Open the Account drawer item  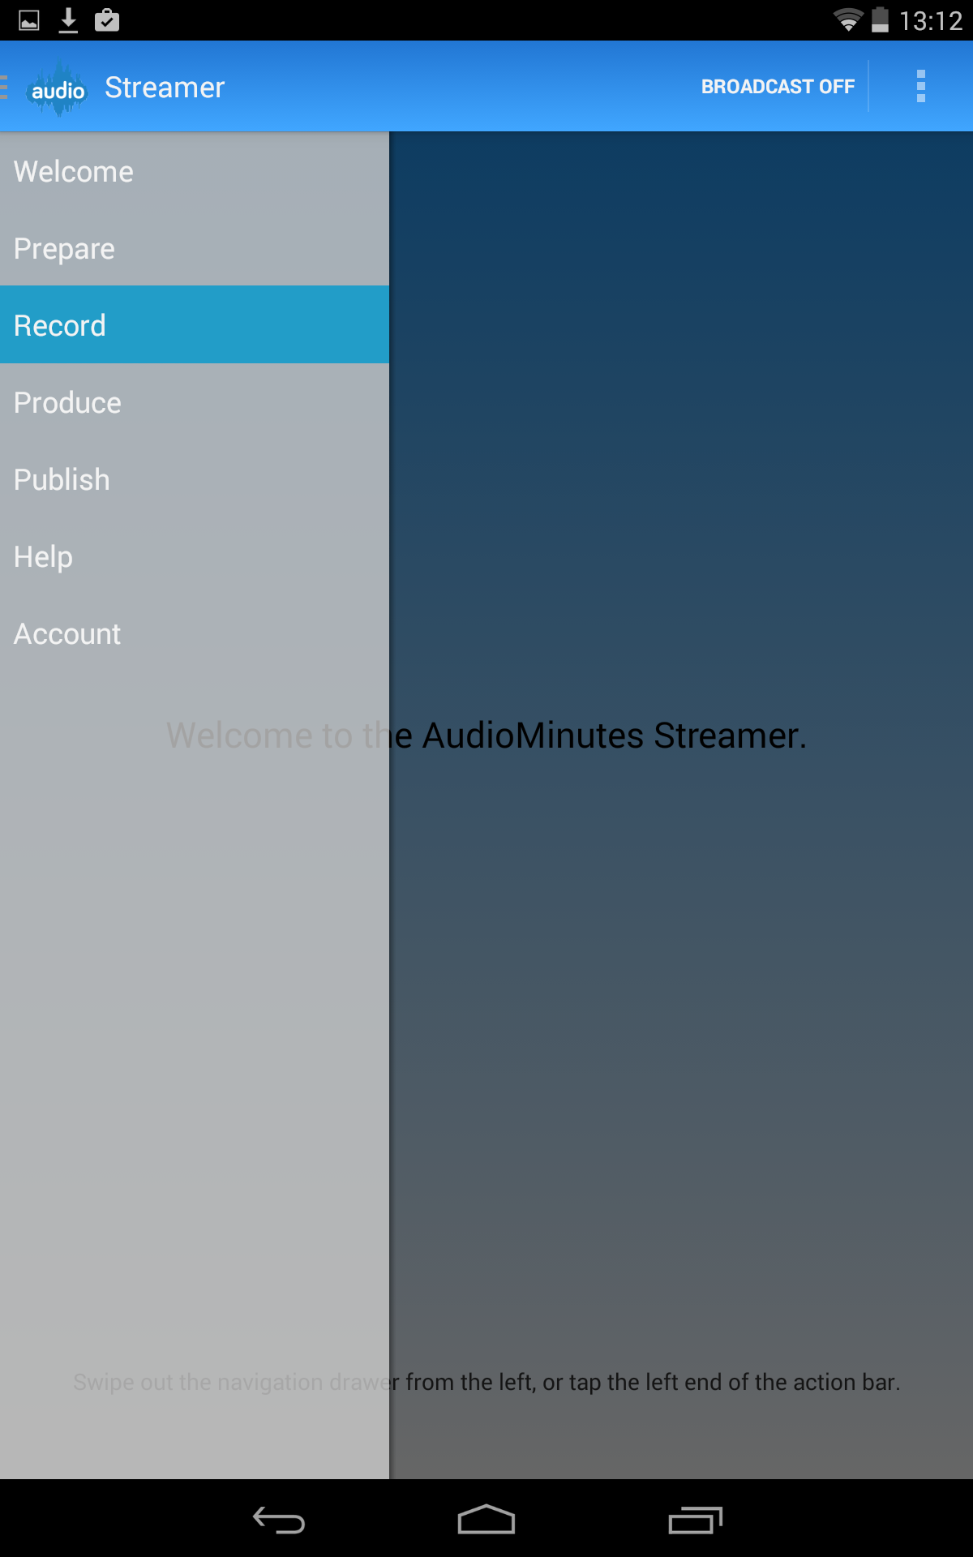point(195,633)
